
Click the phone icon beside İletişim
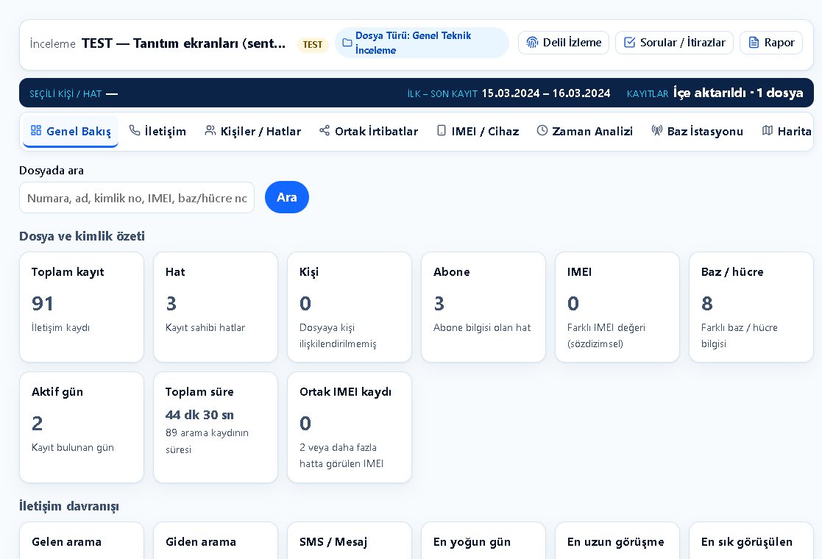(135, 130)
